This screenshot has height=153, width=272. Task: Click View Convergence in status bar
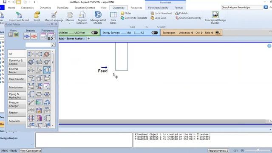(x=31, y=150)
